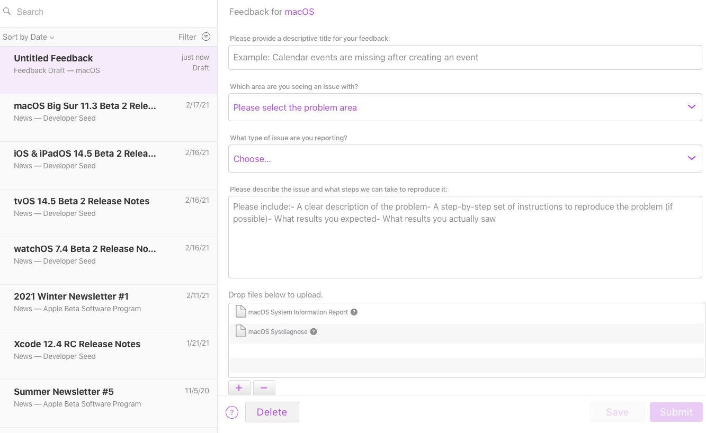Change the Sort by Date ordering
Image resolution: width=706 pixels, height=433 pixels.
pos(29,37)
